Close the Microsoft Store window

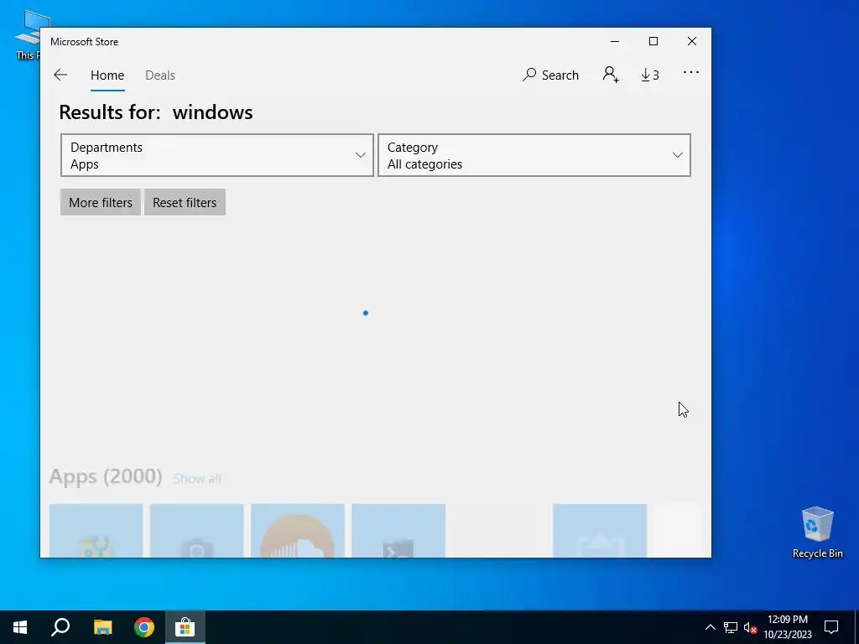point(692,42)
